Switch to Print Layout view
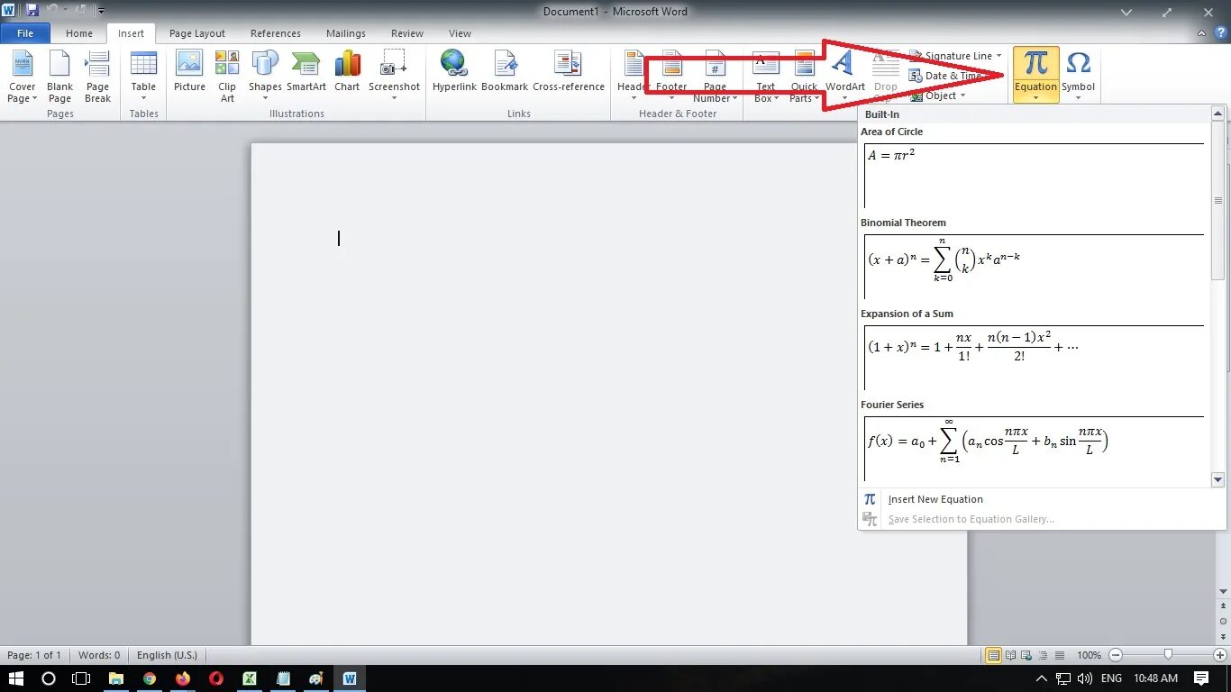Screen dimensions: 1231x692 click(x=993, y=655)
